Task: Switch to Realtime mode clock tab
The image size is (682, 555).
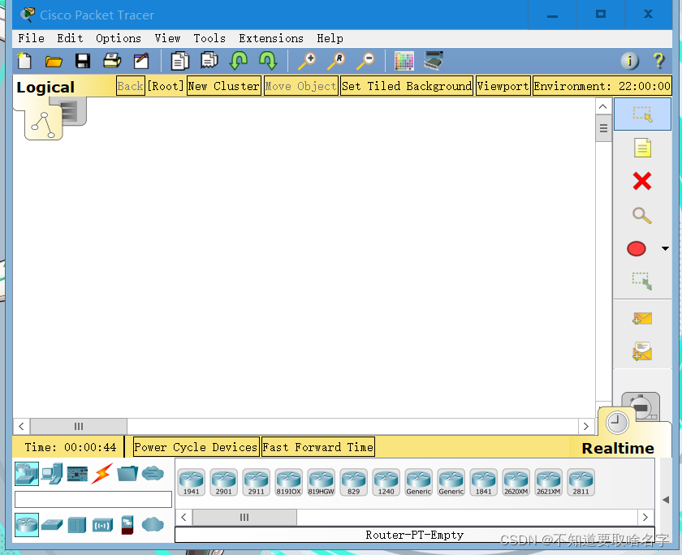Action: coord(618,423)
